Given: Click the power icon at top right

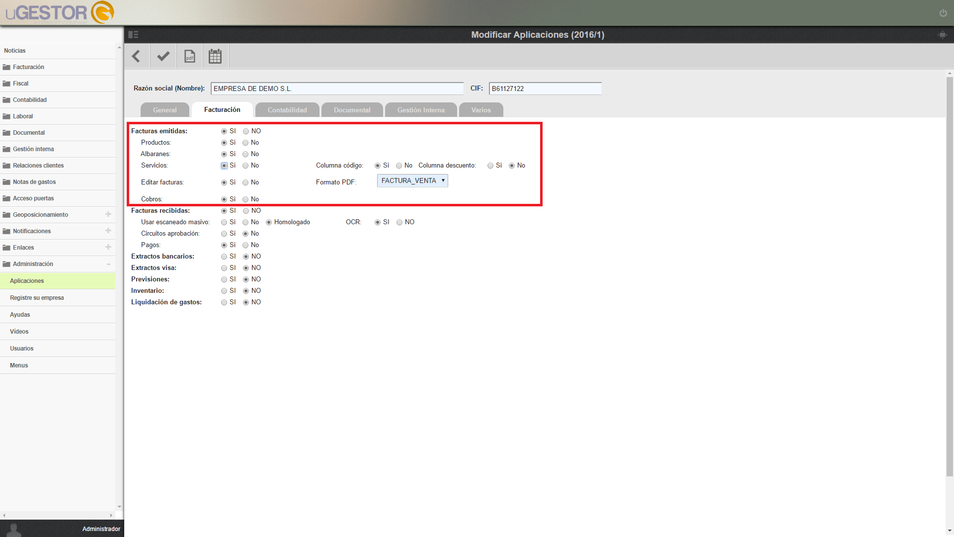Looking at the screenshot, I should point(943,13).
